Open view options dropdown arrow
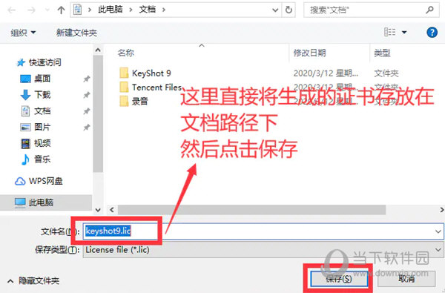The image size is (445, 293). (x=404, y=33)
